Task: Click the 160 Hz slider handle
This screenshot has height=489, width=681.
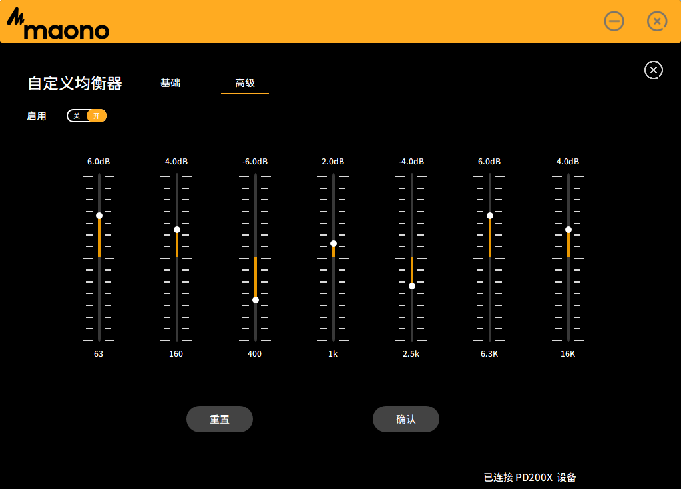Action: [x=177, y=230]
